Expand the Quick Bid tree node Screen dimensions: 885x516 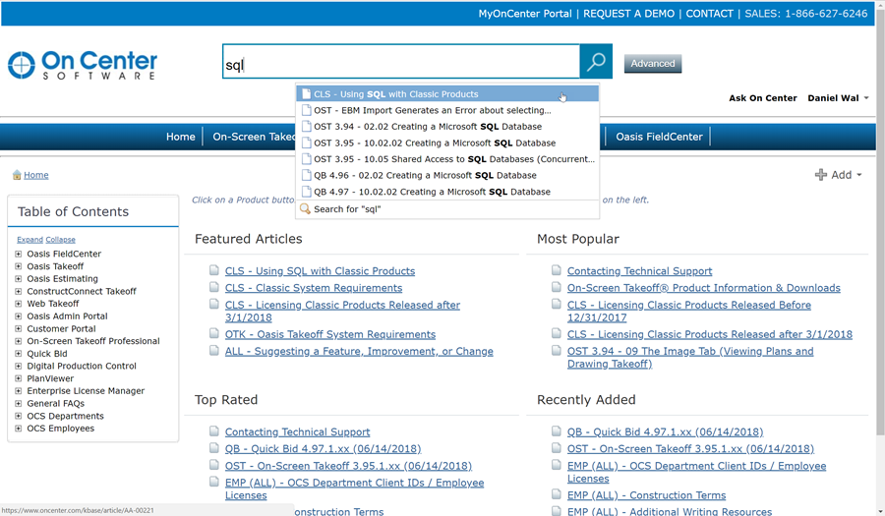tap(18, 354)
